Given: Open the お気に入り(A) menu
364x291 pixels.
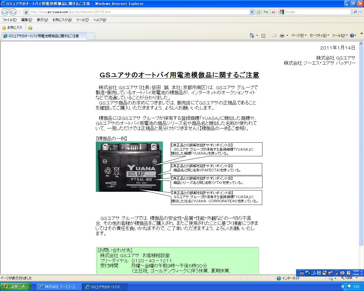Looking at the screenshot, I should tap(62, 20).
